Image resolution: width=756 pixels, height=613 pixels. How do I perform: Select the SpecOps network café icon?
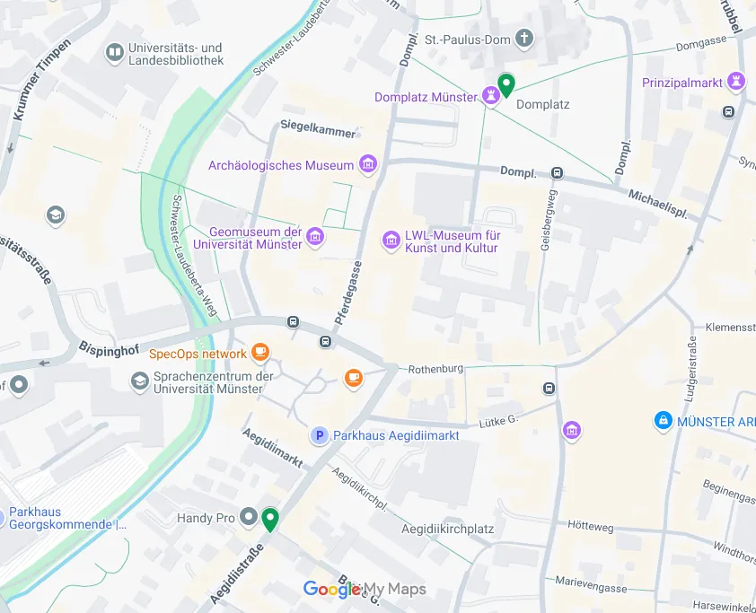259,353
